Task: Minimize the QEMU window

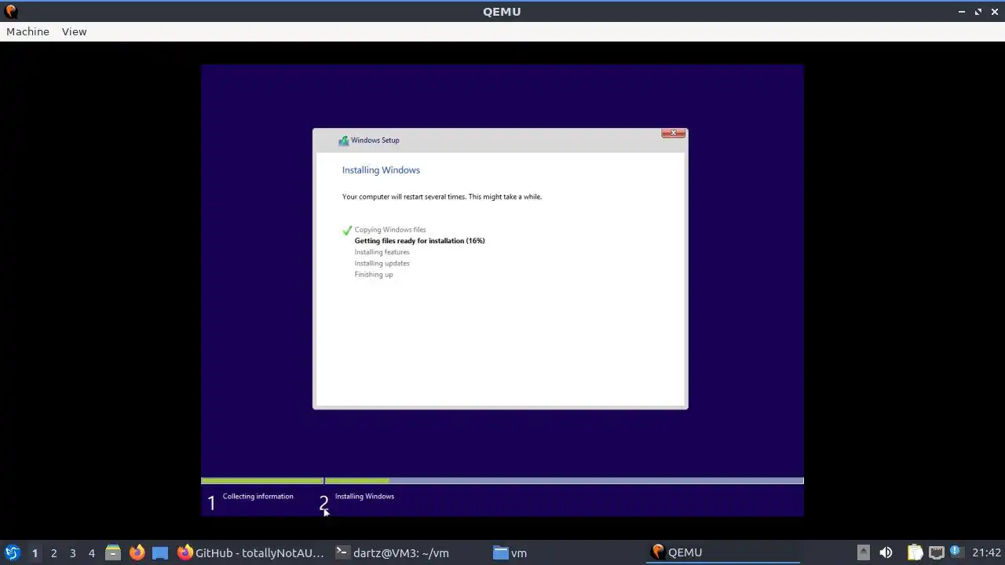Action: pos(962,11)
